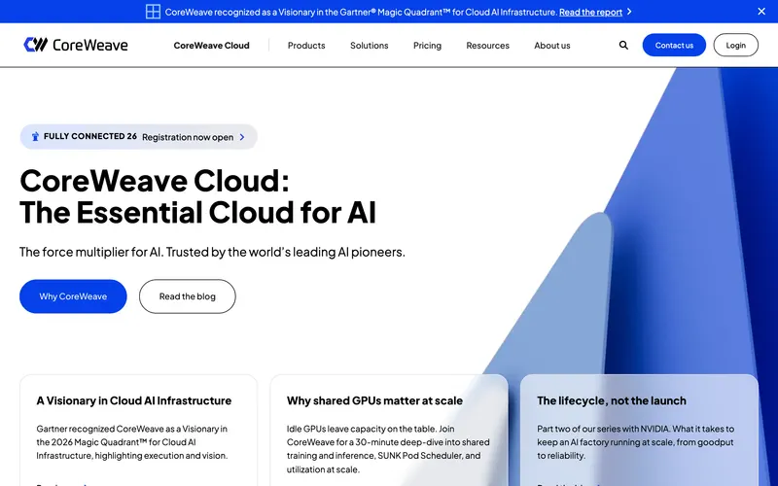Go to the Pricing page
The width and height of the screenshot is (778, 486).
(x=427, y=46)
